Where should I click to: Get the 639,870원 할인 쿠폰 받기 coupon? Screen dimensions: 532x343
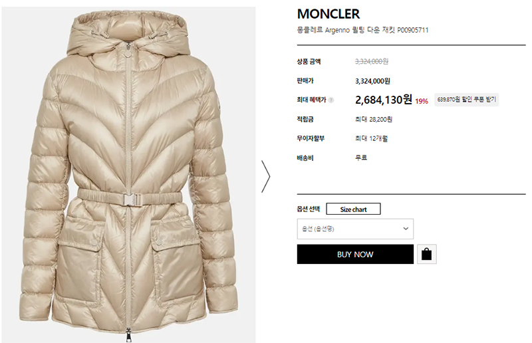click(x=467, y=100)
